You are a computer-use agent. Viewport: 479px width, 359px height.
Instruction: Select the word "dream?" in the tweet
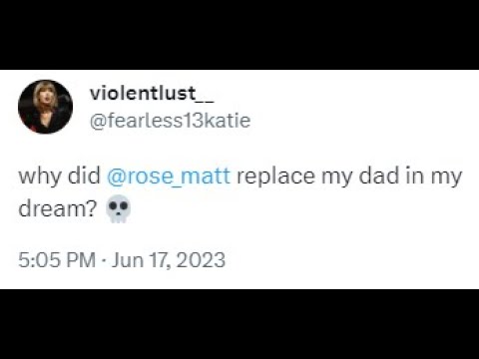point(58,208)
